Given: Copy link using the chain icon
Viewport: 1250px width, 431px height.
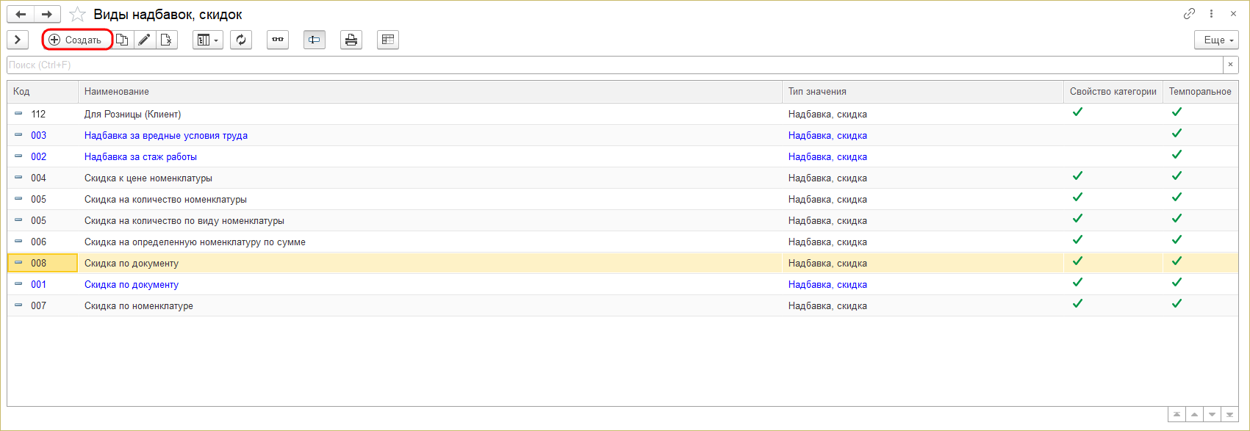Looking at the screenshot, I should click(x=1189, y=14).
